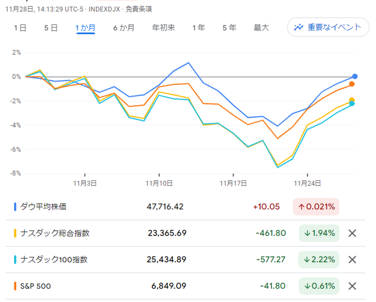Remove S&P 500 using its X icon
The image size is (376, 302).
pyautogui.click(x=352, y=286)
